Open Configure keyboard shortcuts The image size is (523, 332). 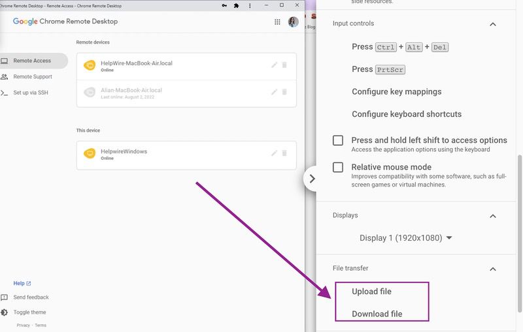coord(407,114)
